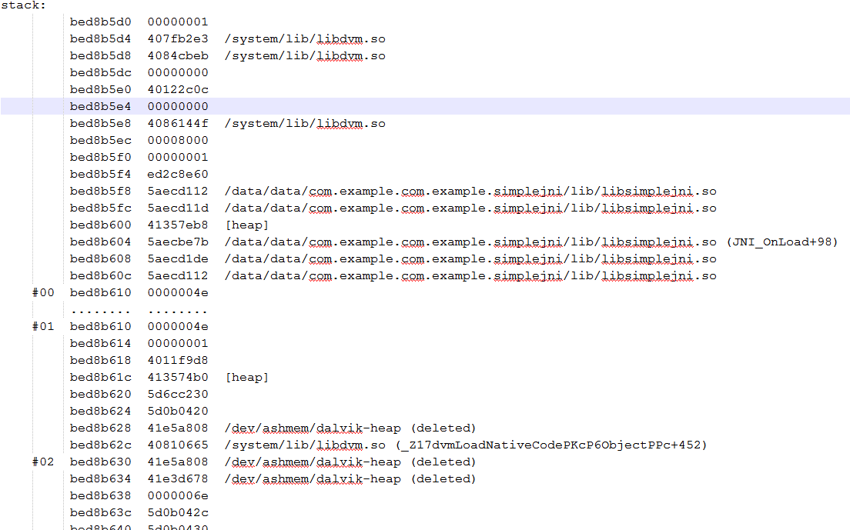Click libdvm.so path on bed8b5d8 line
Image resolution: width=850 pixels, height=530 pixels.
(x=305, y=55)
